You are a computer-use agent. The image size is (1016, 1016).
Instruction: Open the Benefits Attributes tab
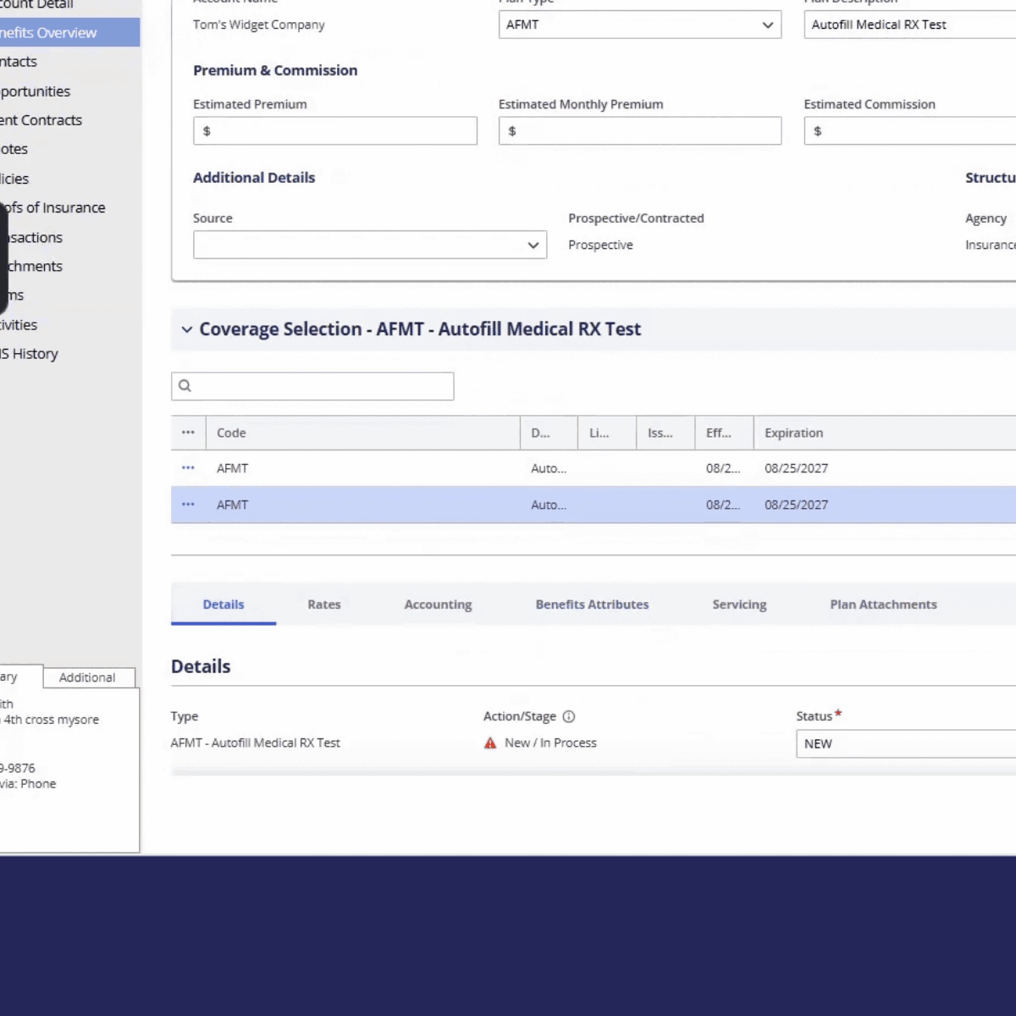click(x=592, y=605)
